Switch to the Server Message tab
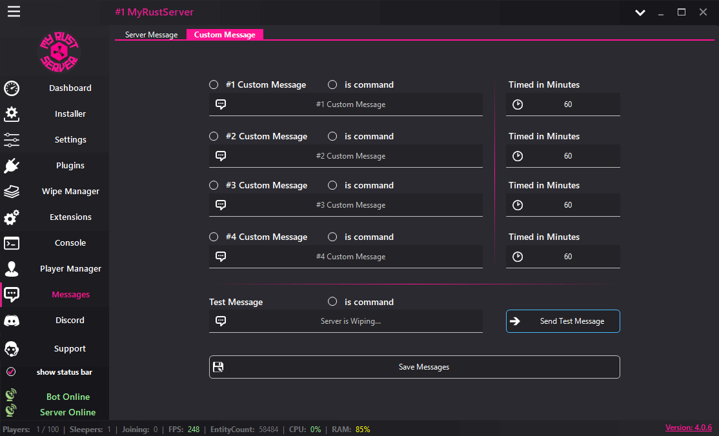 tap(151, 34)
